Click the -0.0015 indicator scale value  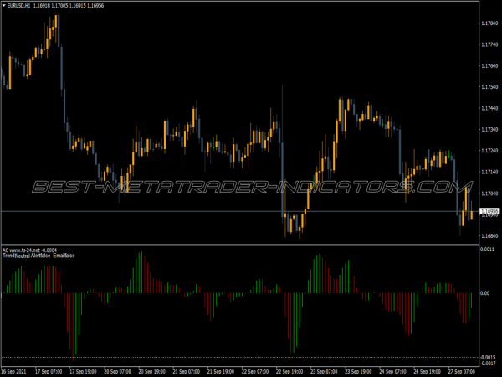pos(489,356)
